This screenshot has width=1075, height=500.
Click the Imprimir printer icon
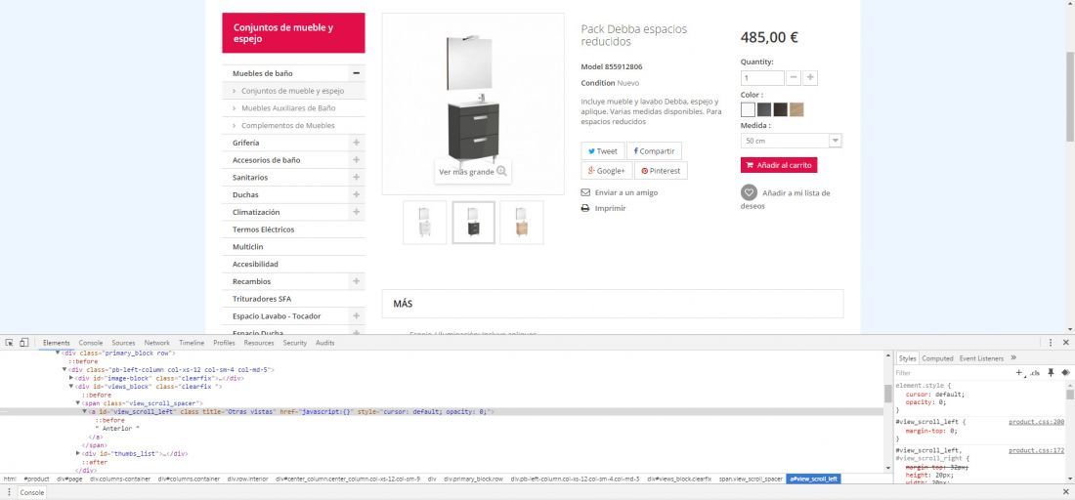coord(585,208)
